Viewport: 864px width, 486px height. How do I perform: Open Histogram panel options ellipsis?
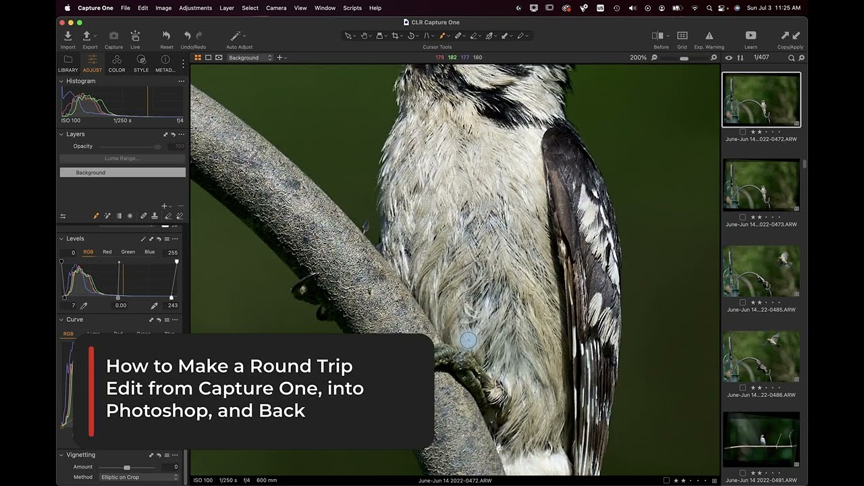(181, 81)
